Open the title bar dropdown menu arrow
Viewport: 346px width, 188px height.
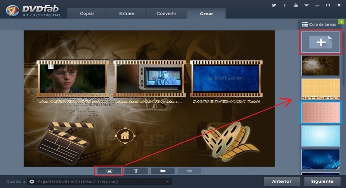tap(307, 5)
